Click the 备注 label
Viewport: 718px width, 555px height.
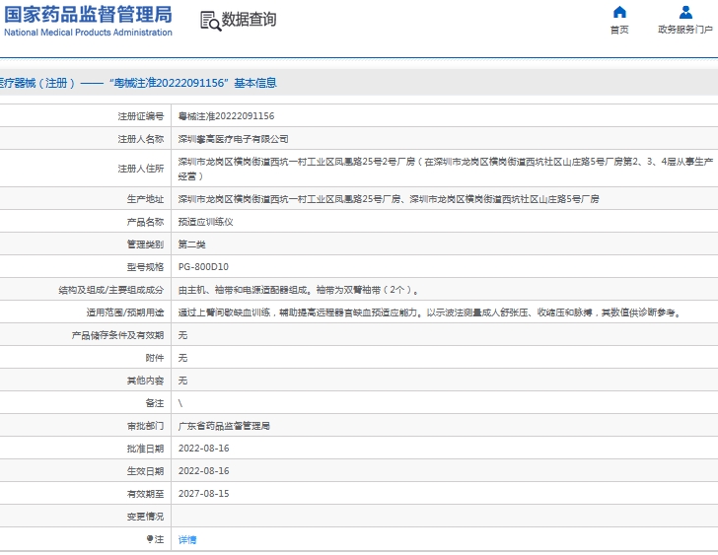(154, 403)
